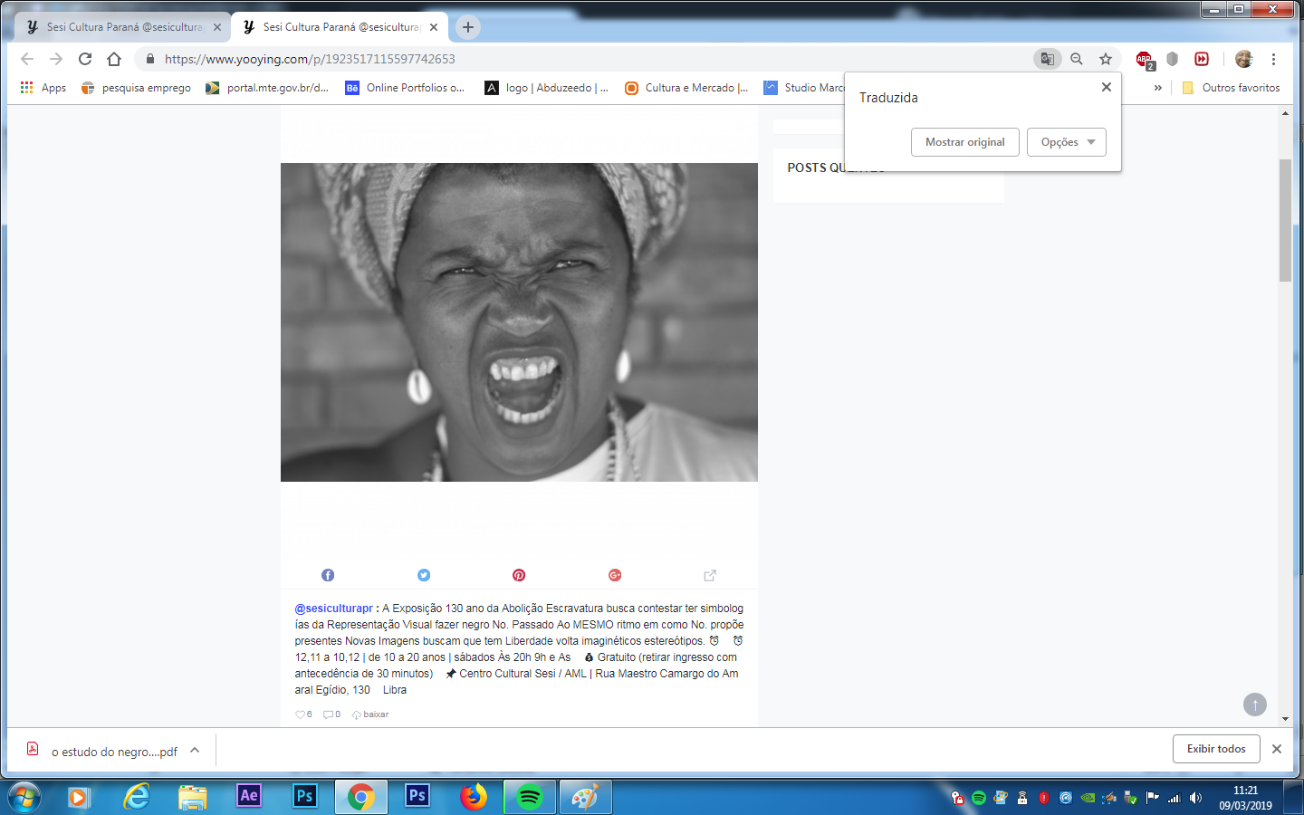
Task: Open the zoom magnifier icon in address bar
Action: coord(1077,59)
